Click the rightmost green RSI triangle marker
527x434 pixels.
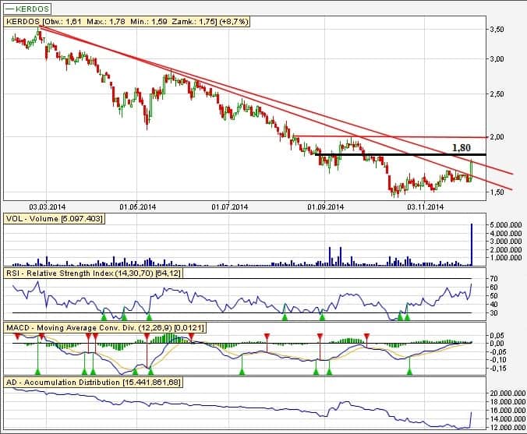click(407, 316)
